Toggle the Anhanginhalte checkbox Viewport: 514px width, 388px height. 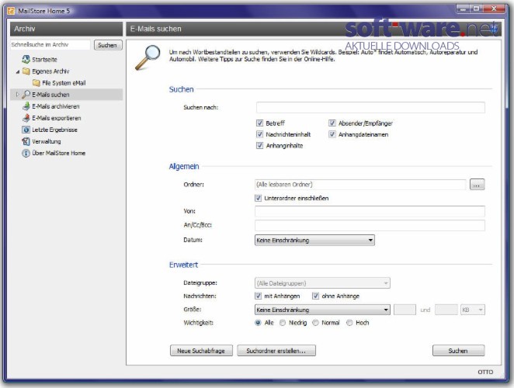[x=259, y=145]
